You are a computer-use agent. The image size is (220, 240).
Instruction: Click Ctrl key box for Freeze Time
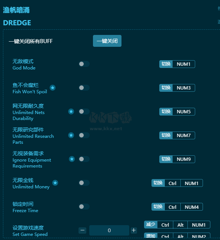(x=173, y=207)
